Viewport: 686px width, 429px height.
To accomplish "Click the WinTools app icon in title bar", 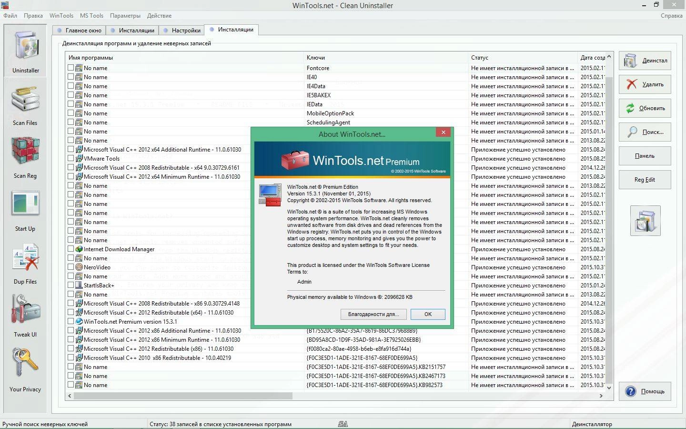I will click(5, 5).
